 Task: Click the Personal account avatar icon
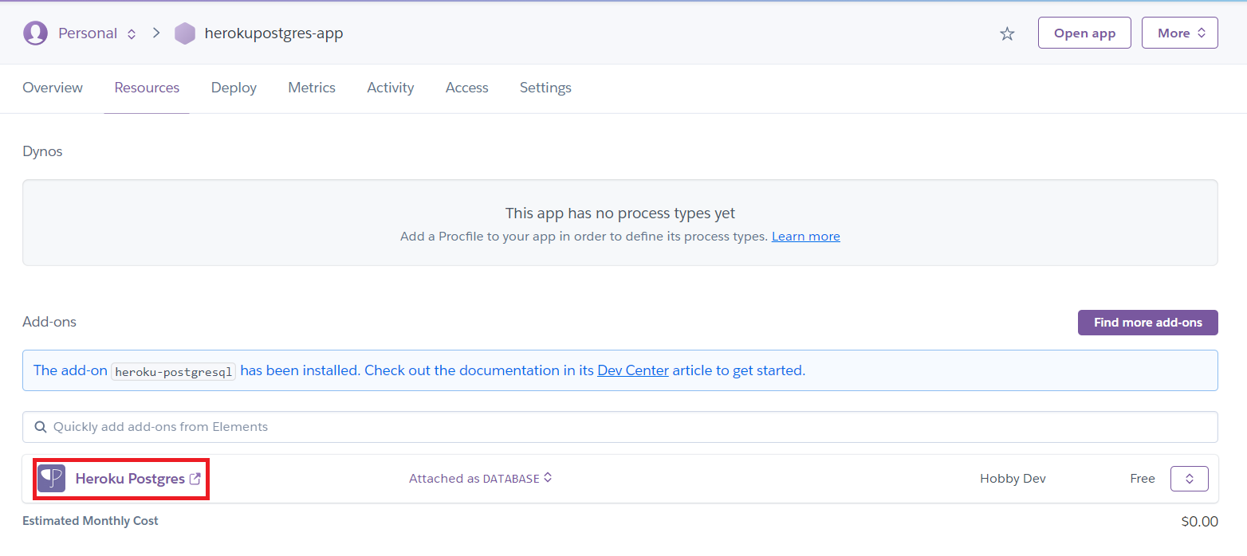(x=35, y=33)
